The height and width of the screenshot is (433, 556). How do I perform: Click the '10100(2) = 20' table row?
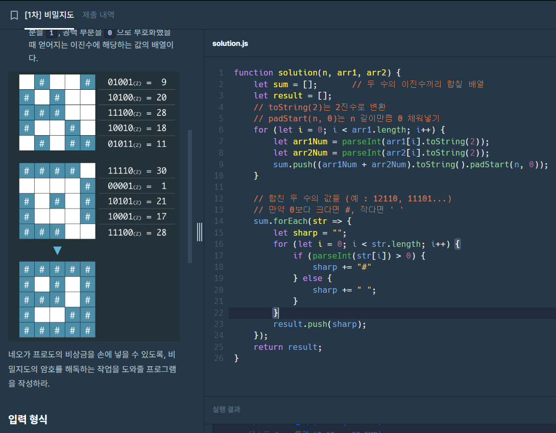tap(137, 97)
